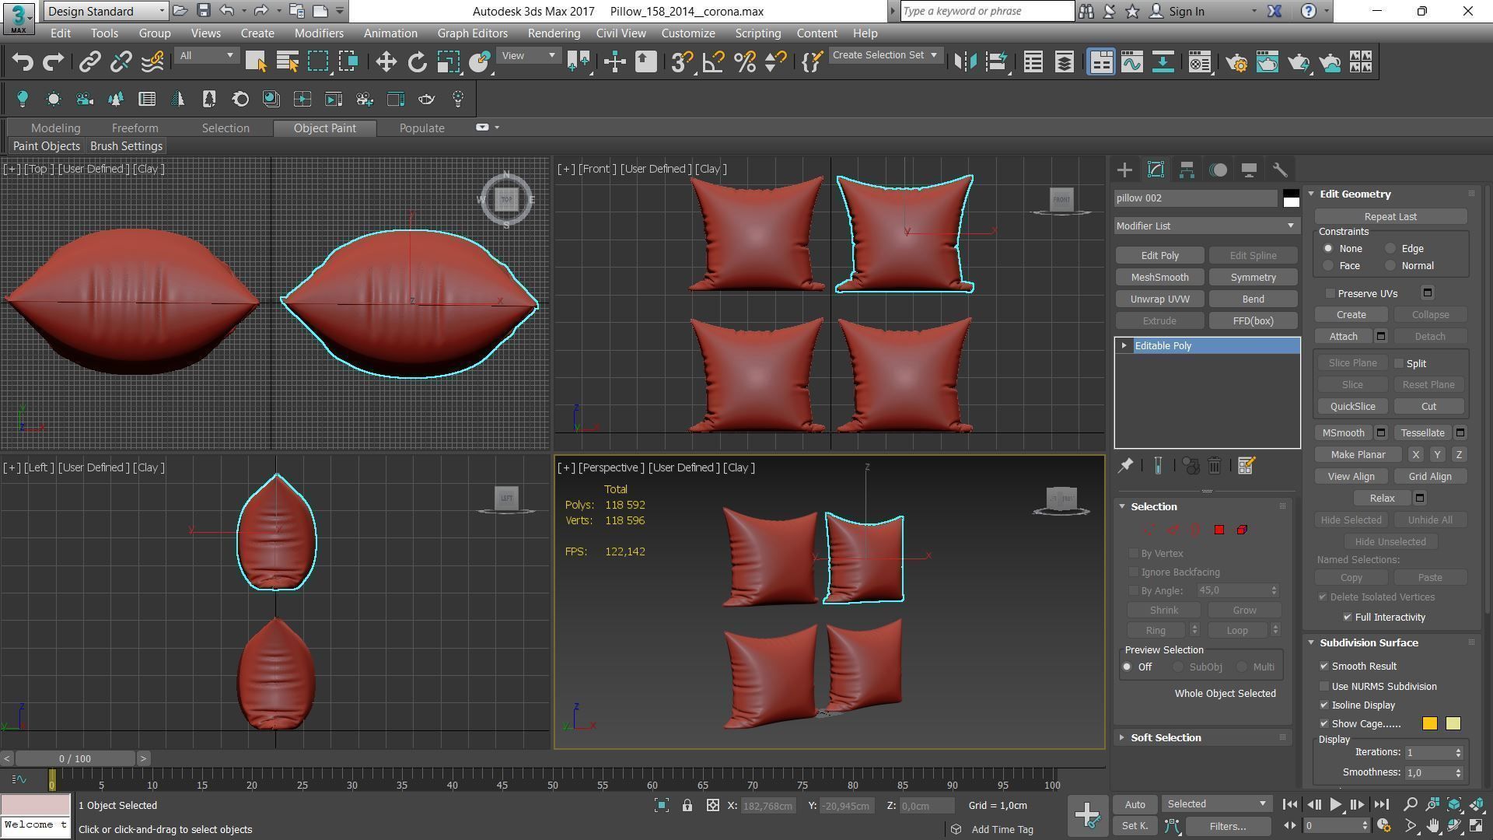Open the Modifiers menu

319,33
